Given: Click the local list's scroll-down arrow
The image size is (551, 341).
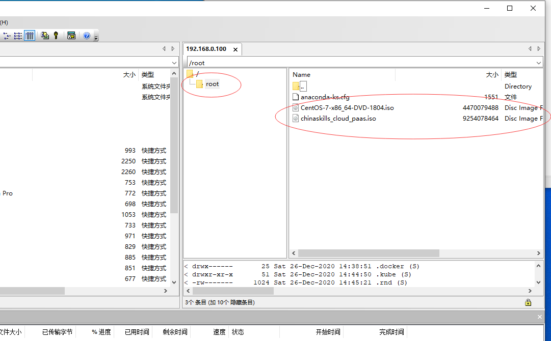Looking at the screenshot, I should (x=174, y=282).
